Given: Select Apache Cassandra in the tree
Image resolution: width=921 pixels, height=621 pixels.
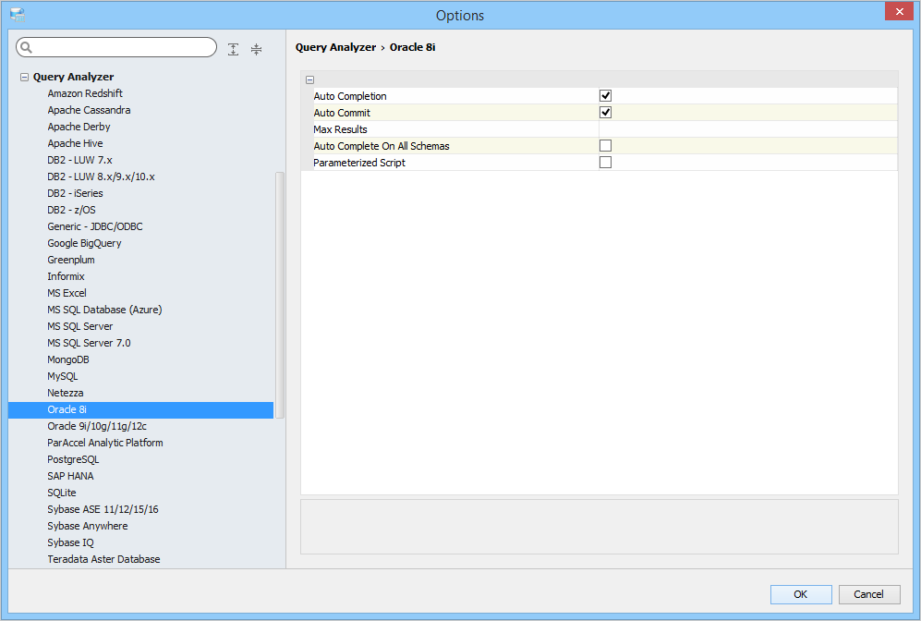Looking at the screenshot, I should pos(89,110).
